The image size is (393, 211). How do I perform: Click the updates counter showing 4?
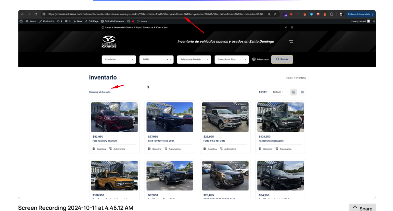click(x=59, y=21)
